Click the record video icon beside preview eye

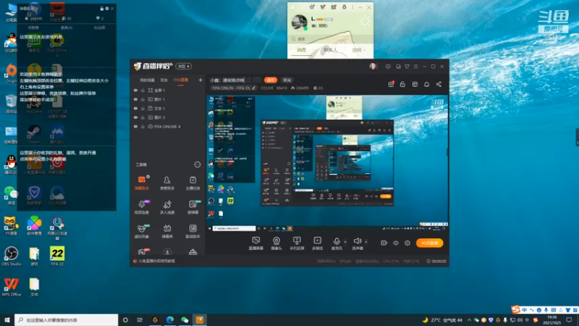(x=384, y=243)
